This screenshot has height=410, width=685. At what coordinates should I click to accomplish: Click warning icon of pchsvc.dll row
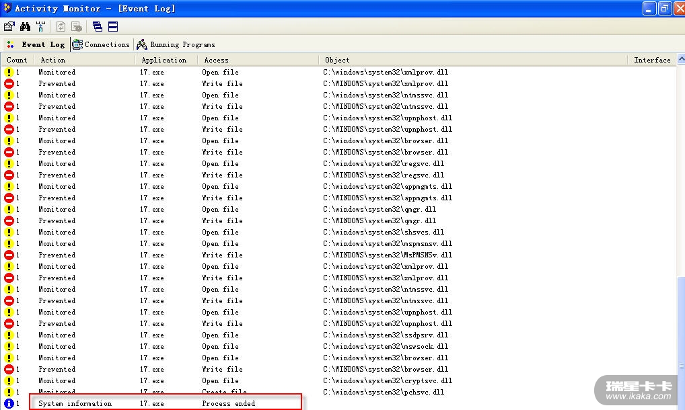pos(9,392)
